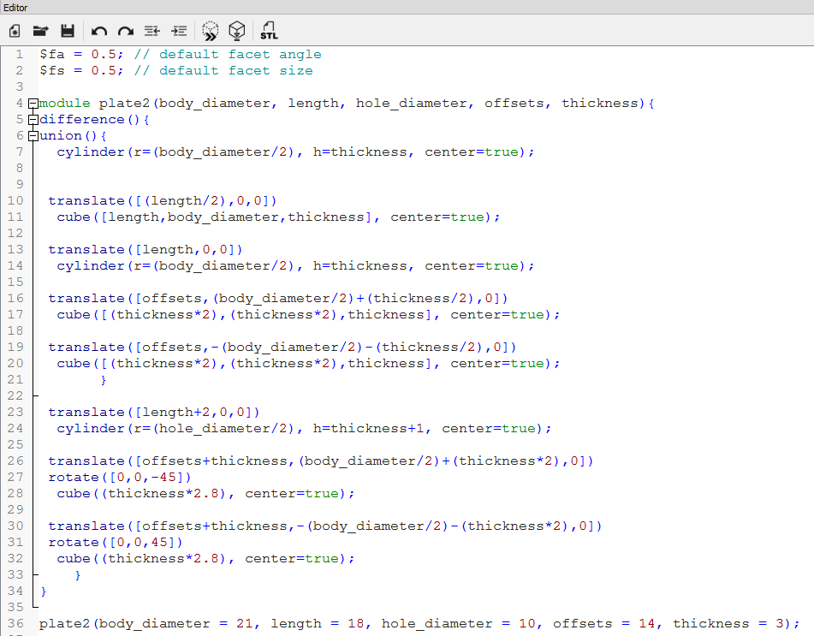
Task: Click line number 36 in the margin
Action: pyautogui.click(x=15, y=623)
